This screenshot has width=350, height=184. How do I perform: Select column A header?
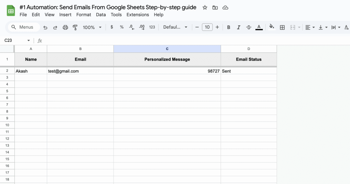31,49
